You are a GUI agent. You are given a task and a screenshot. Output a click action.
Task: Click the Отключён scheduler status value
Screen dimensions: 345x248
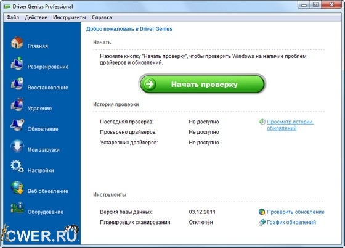[x=201, y=222]
